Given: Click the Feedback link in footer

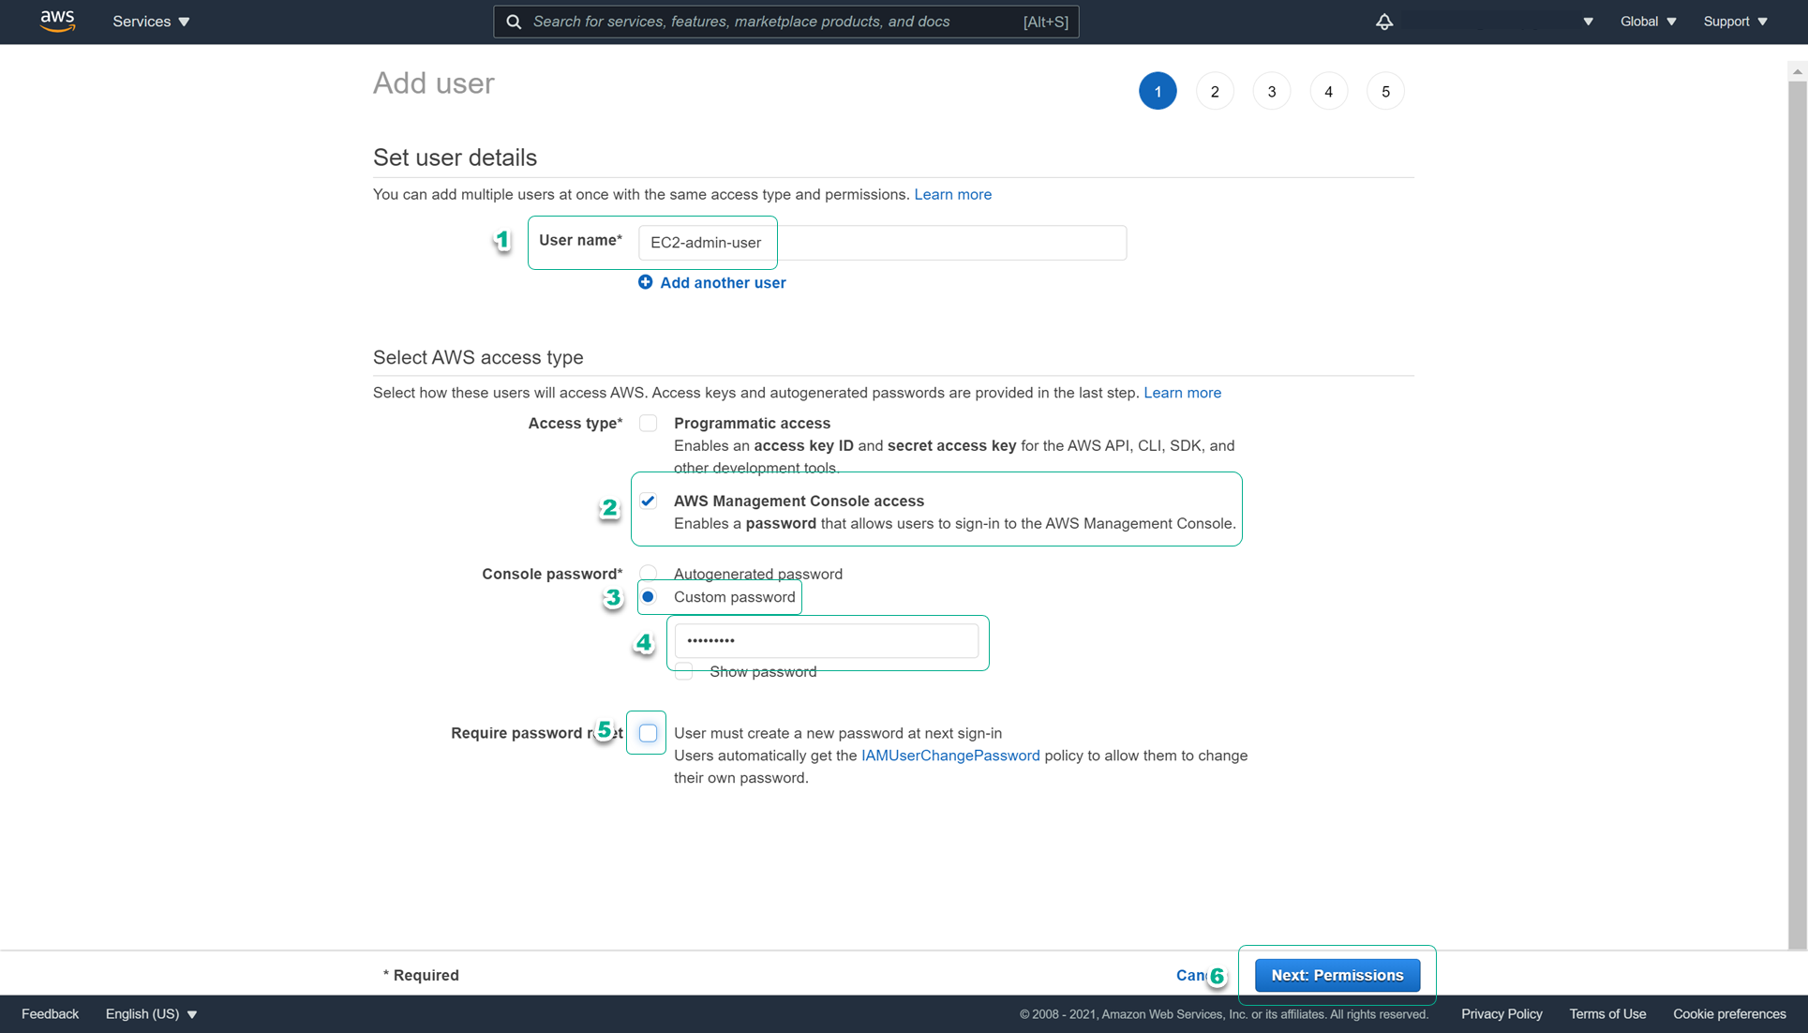Looking at the screenshot, I should [51, 1014].
